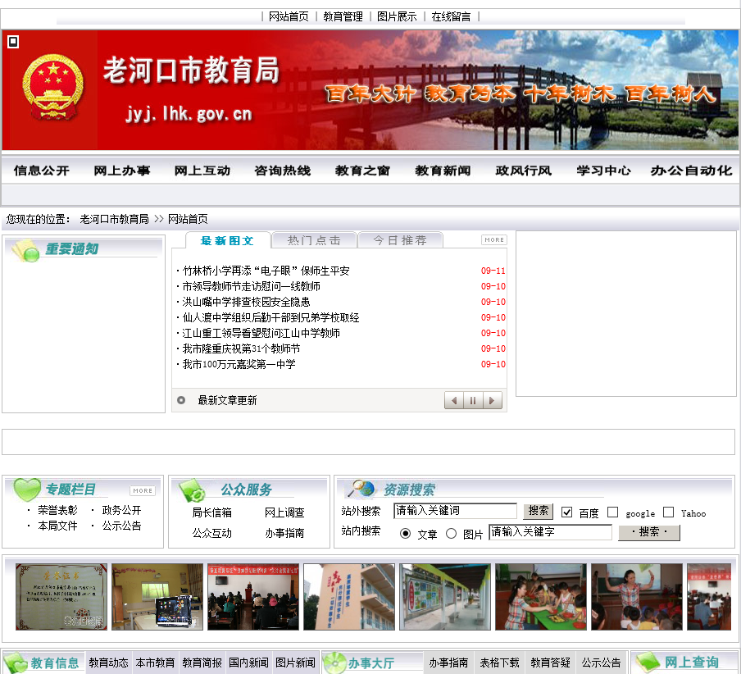Click the 搜索 button for 站外搜索
Viewport: 741px width, 674px height.
539,511
